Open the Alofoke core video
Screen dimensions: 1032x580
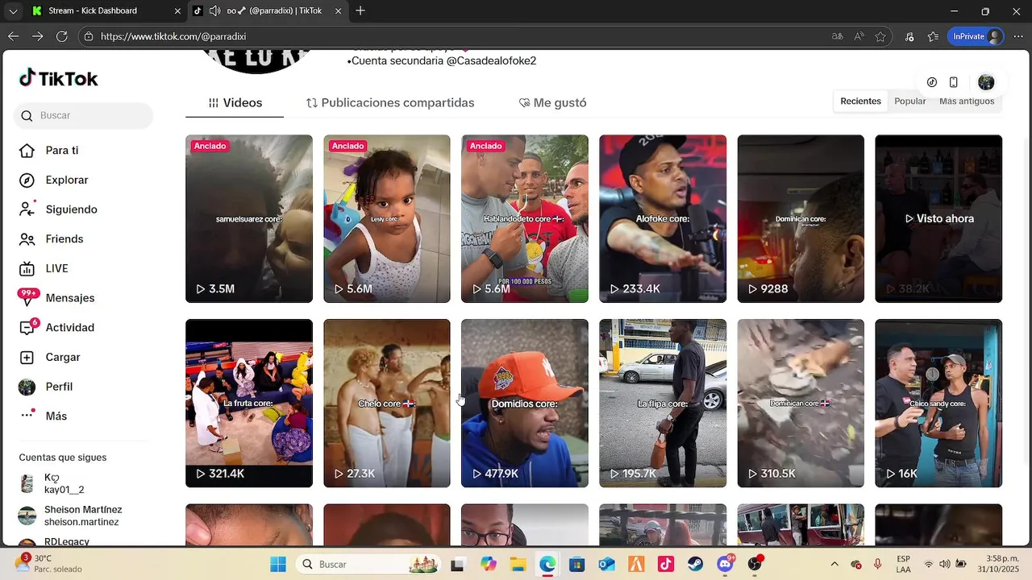[x=663, y=218]
